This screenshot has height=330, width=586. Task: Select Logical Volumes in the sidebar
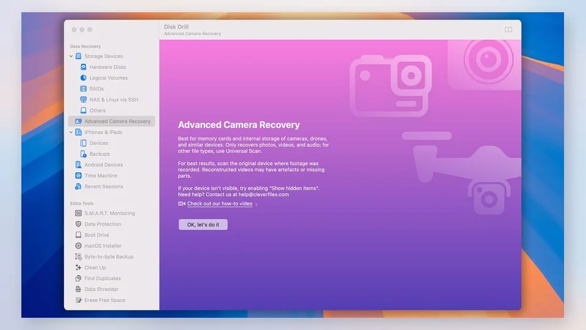pos(109,78)
